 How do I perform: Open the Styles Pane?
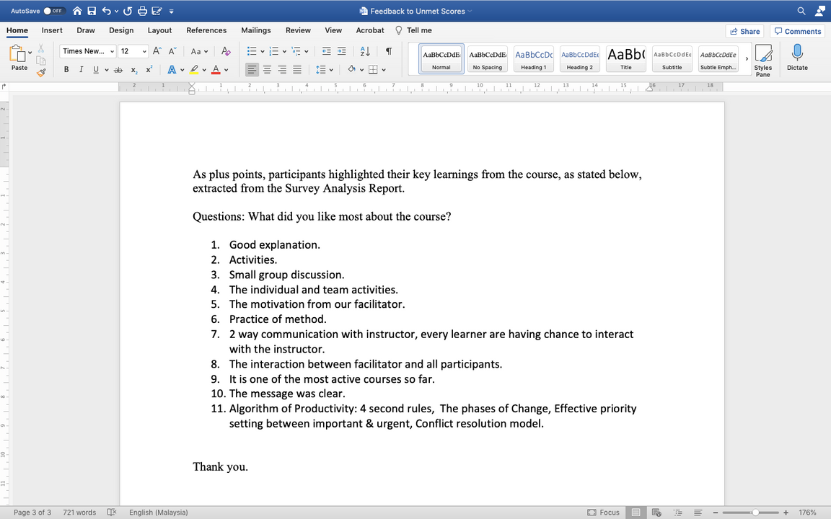pos(762,59)
